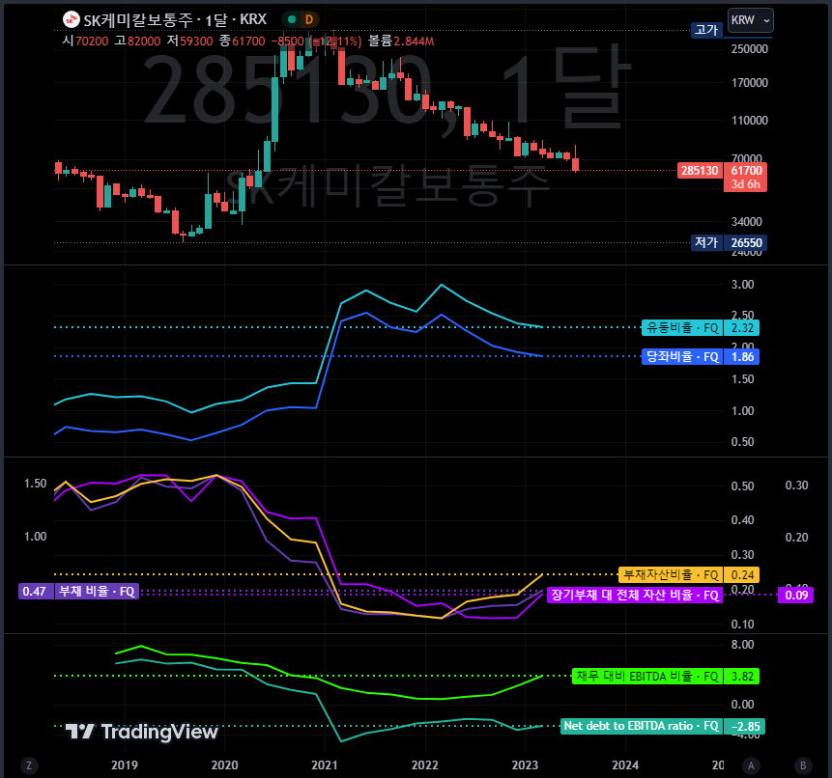Select the 유동비율 · FQ indicator label

[682, 328]
